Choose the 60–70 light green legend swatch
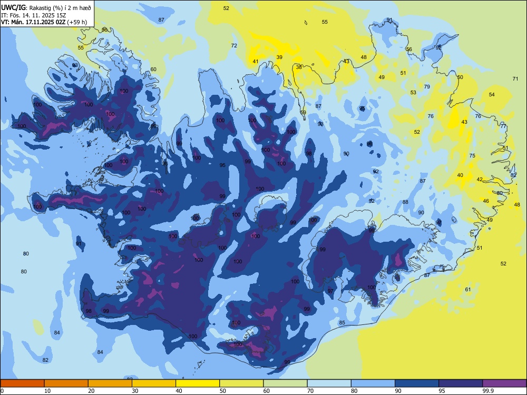 [285, 383]
